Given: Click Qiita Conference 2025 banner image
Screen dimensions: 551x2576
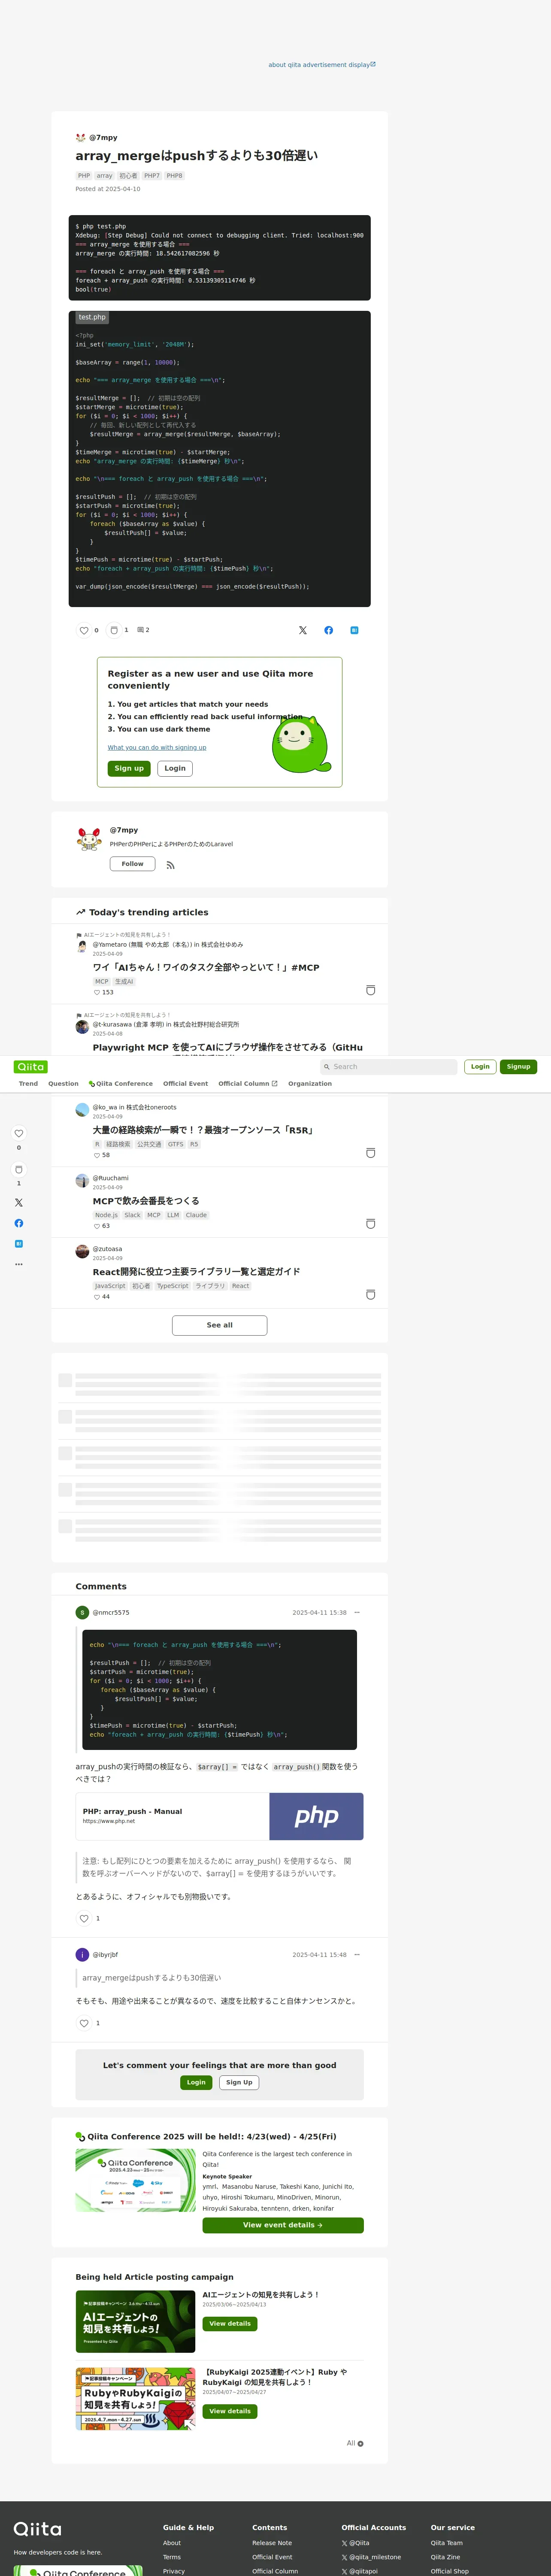Looking at the screenshot, I should (135, 2180).
